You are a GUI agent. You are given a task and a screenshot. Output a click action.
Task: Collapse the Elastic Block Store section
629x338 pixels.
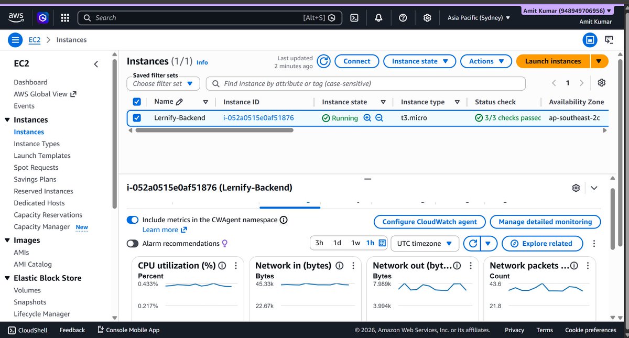tap(7, 278)
